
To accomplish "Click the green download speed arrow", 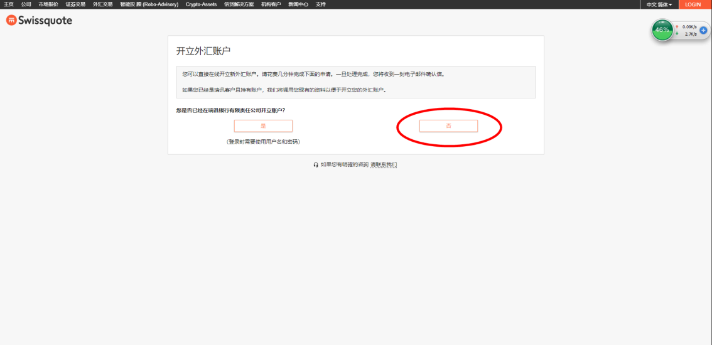I will click(677, 34).
